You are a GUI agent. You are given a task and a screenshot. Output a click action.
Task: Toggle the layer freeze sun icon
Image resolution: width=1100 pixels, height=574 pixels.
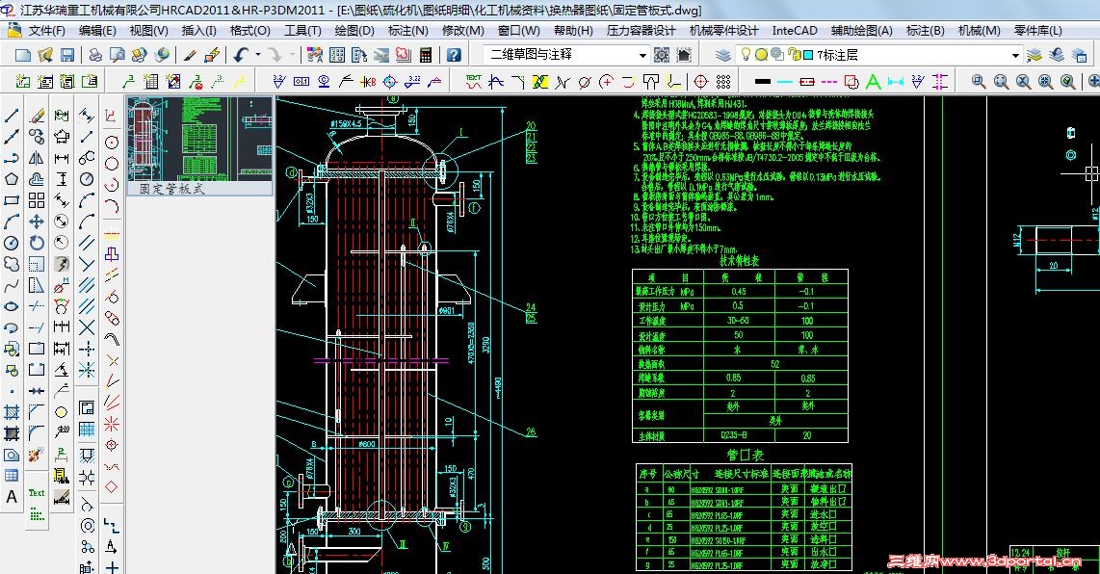pyautogui.click(x=761, y=54)
